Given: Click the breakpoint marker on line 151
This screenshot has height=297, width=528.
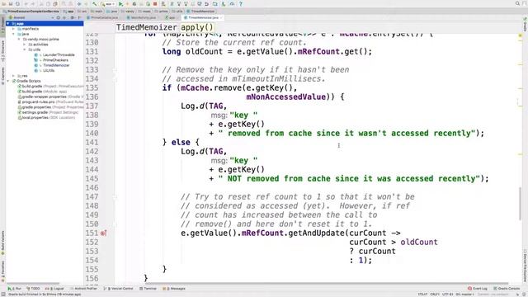Looking at the screenshot, I should (103, 233).
